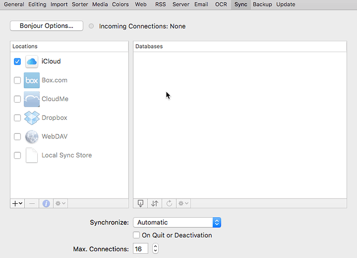Screen dimensions: 357x258
Task: Click the Dropbox box icon
Action: (32, 118)
